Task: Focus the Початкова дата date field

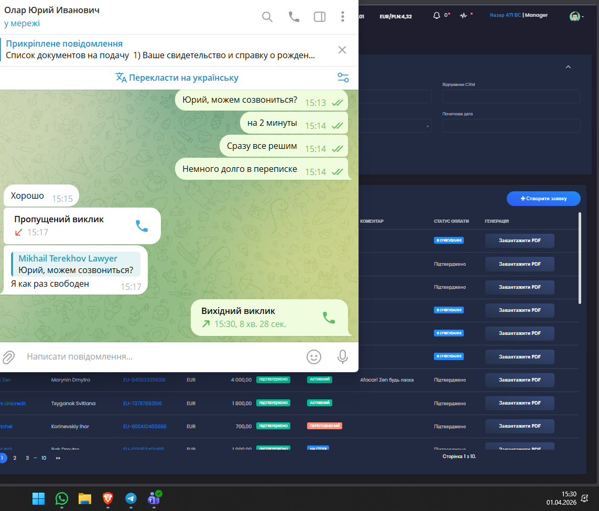Action: 511,126
